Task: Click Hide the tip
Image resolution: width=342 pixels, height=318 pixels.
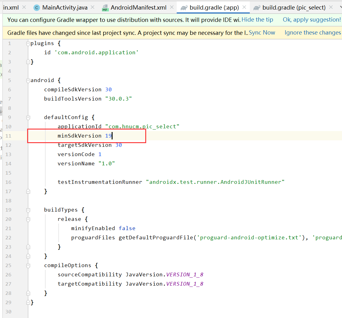Action: click(x=257, y=19)
